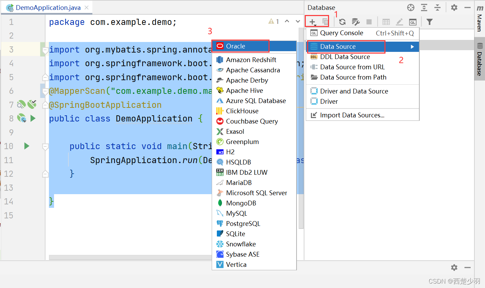This screenshot has height=288, width=485.
Task: Select PostgreSQL data source
Action: coord(254,224)
